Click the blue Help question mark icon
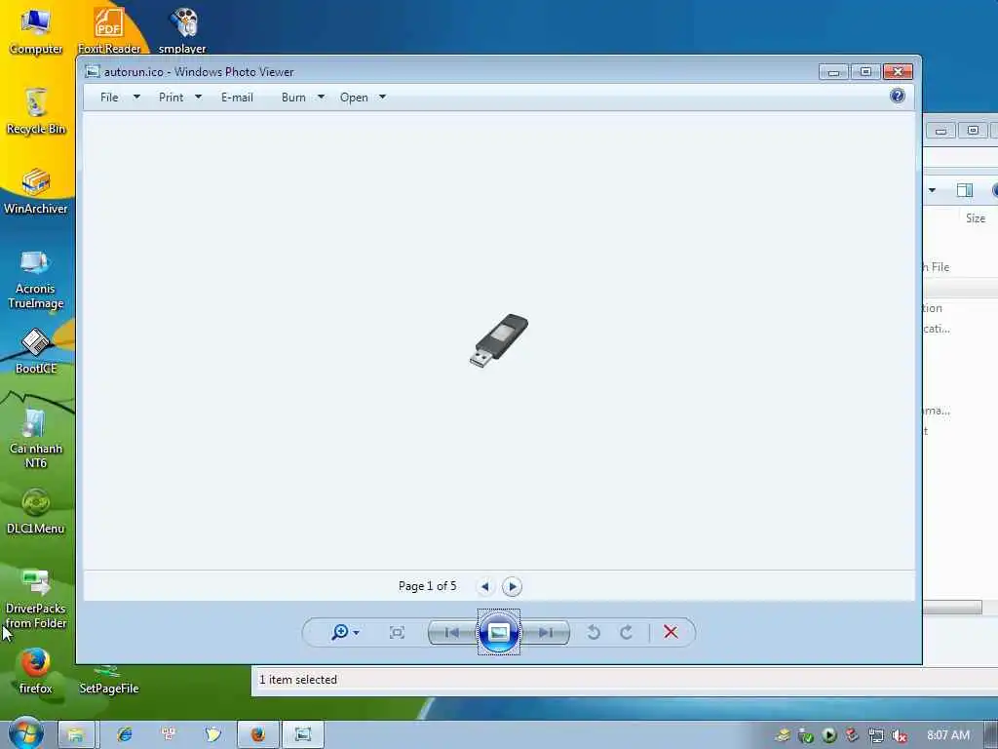 click(898, 97)
